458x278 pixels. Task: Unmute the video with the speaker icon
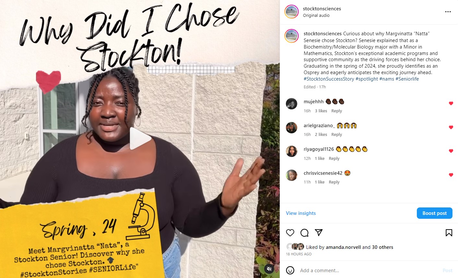pyautogui.click(x=269, y=269)
